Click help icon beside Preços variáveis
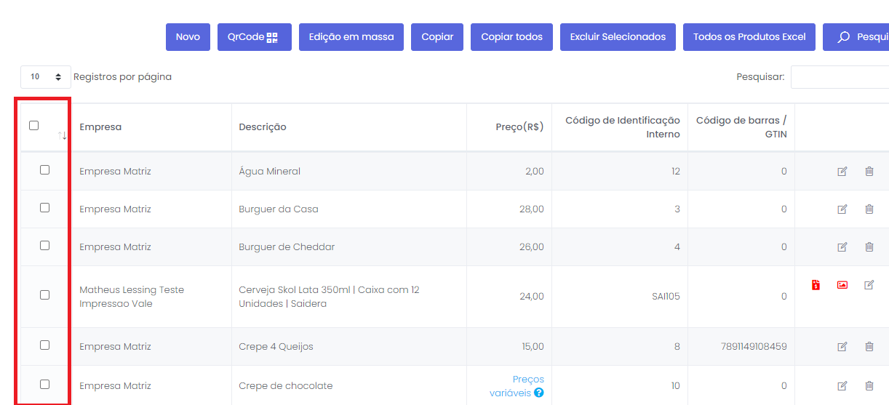This screenshot has width=889, height=405. click(x=539, y=393)
